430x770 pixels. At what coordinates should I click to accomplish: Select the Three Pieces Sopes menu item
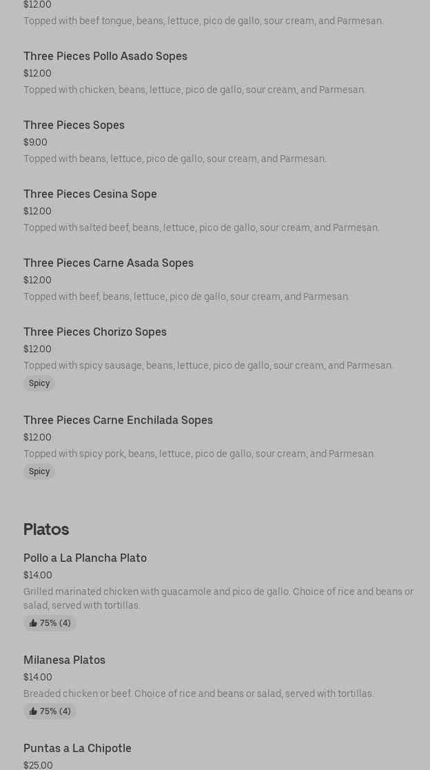pyautogui.click(x=74, y=125)
